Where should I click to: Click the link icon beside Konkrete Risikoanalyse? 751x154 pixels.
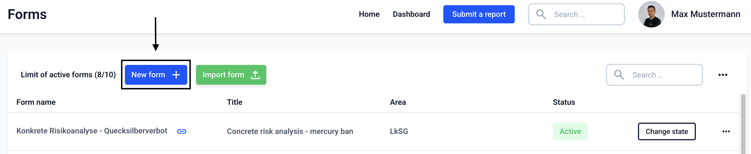coord(181,132)
